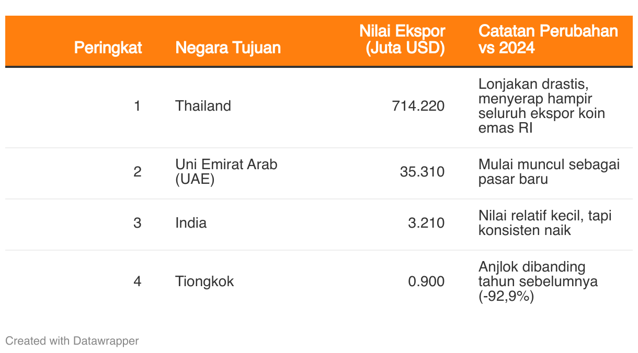This screenshot has height=353, width=638.
Task: Click the export value 3.210
Action: (426, 223)
